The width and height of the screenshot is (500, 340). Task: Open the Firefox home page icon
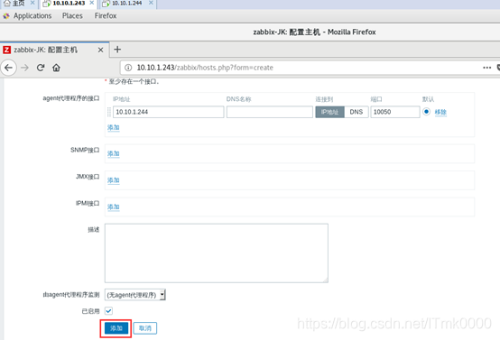[x=57, y=68]
